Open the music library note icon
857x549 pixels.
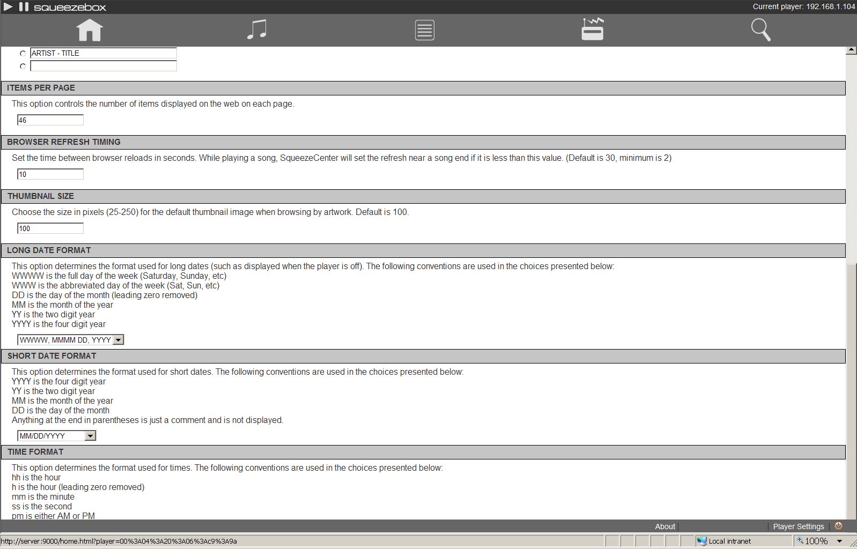pyautogui.click(x=257, y=30)
